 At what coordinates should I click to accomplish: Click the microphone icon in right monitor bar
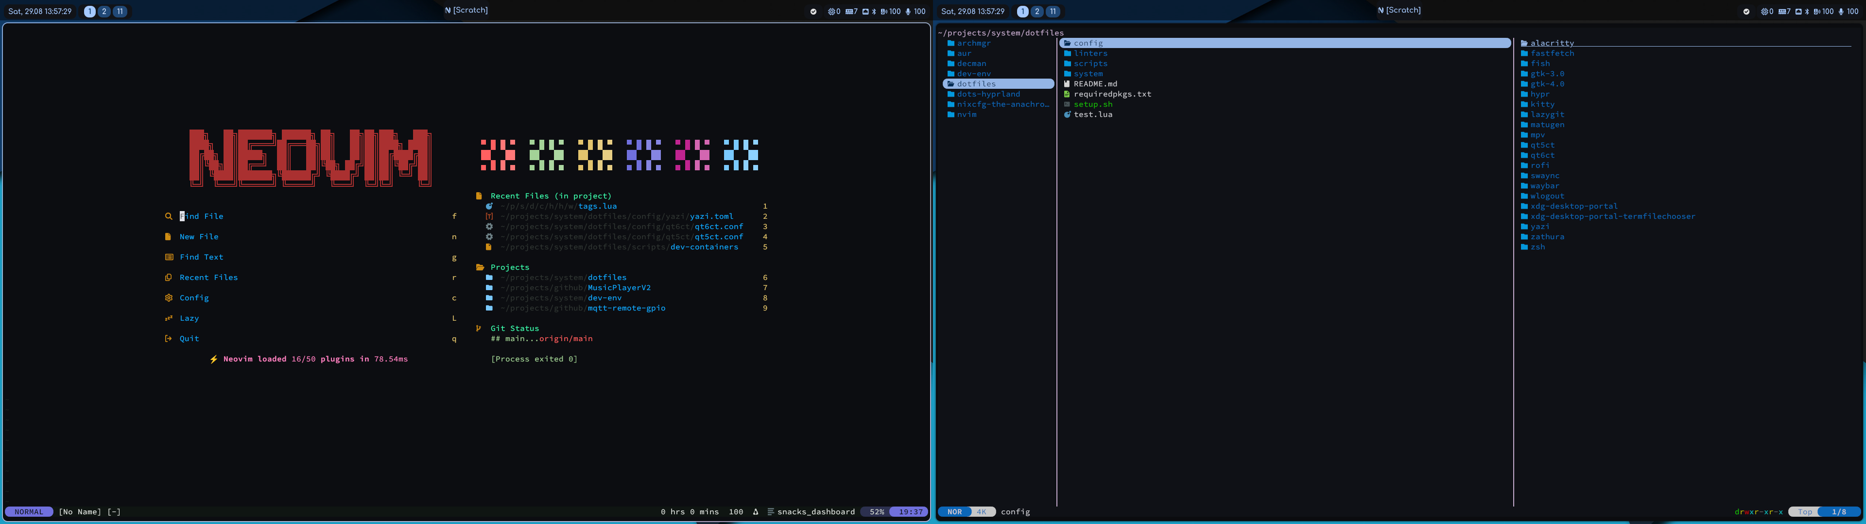coord(1841,12)
